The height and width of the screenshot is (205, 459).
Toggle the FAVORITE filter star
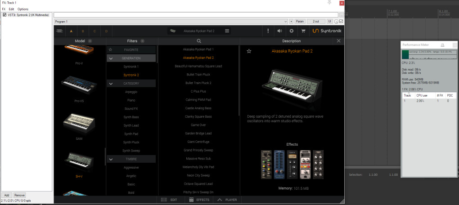[110, 50]
